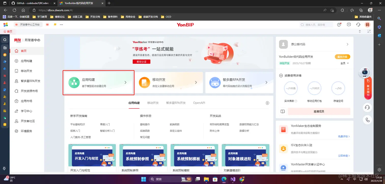The width and height of the screenshot is (385, 184).
Task: Select the magnifier search icon in left rail
Action: pyautogui.click(x=5, y=40)
